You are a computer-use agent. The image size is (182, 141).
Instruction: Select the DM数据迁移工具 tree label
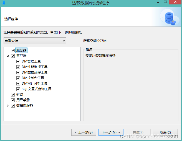coord(35,72)
